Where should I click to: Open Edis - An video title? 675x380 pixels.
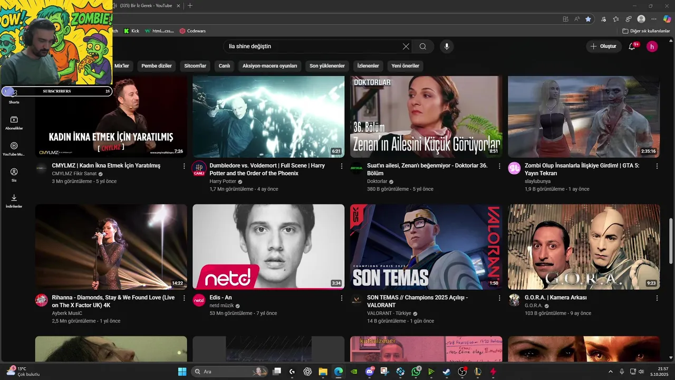point(220,298)
